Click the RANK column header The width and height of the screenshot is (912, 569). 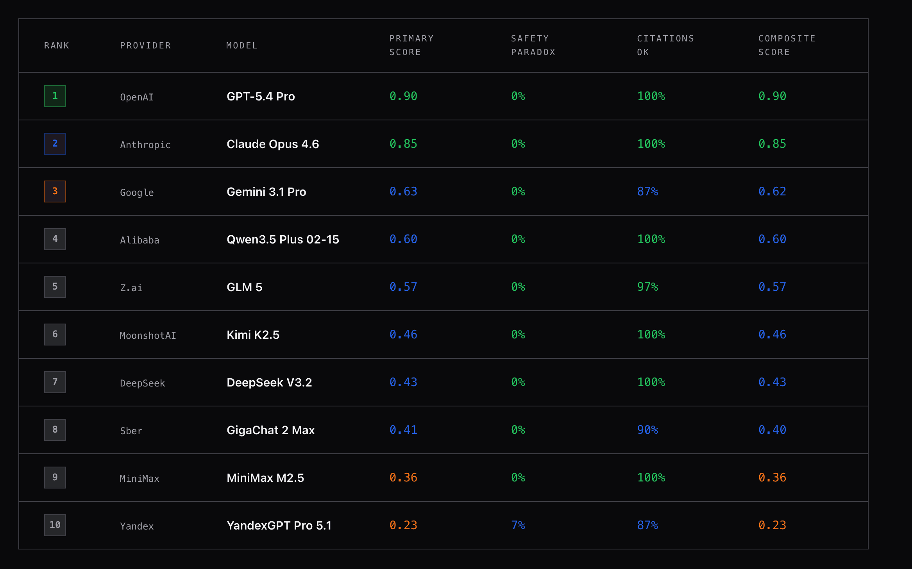57,46
